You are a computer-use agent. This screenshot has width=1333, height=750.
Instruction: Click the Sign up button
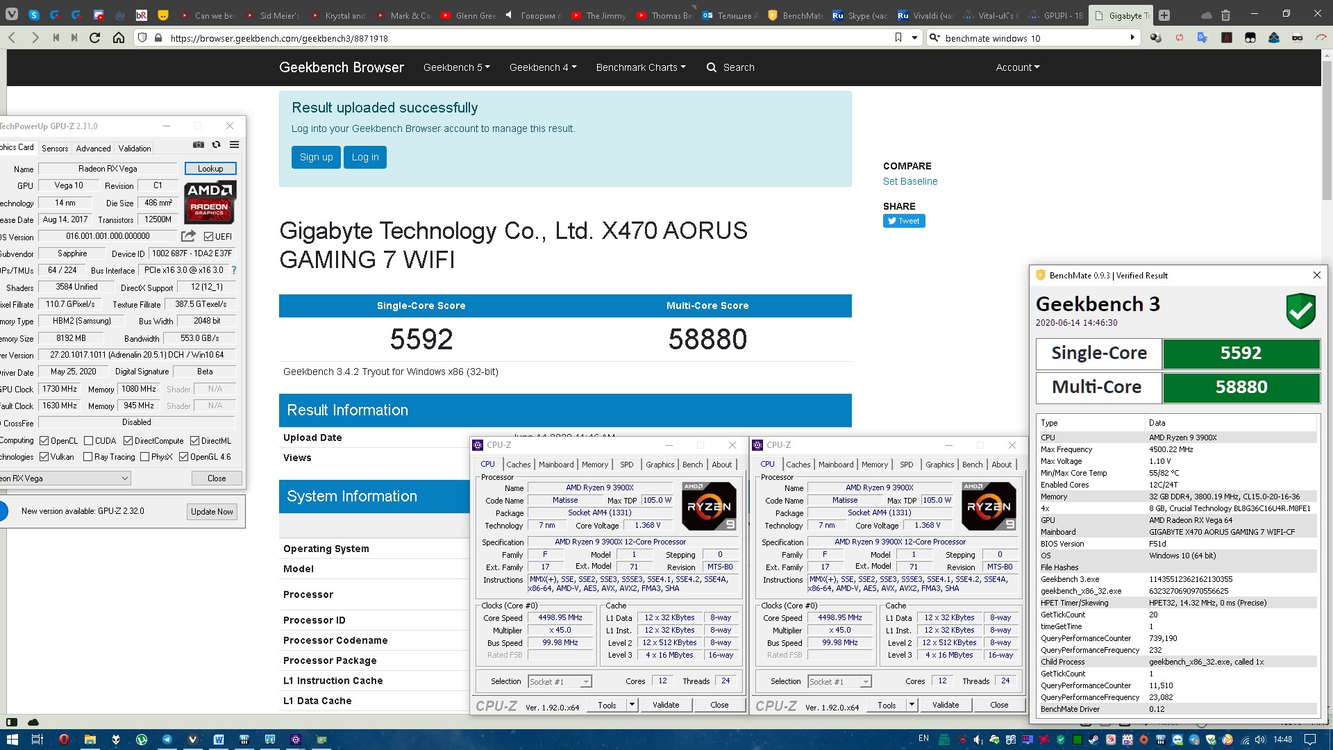click(317, 157)
